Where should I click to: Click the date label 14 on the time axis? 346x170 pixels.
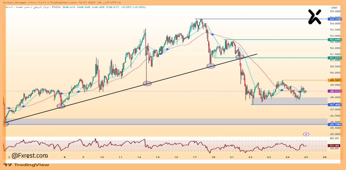(x=139, y=157)
